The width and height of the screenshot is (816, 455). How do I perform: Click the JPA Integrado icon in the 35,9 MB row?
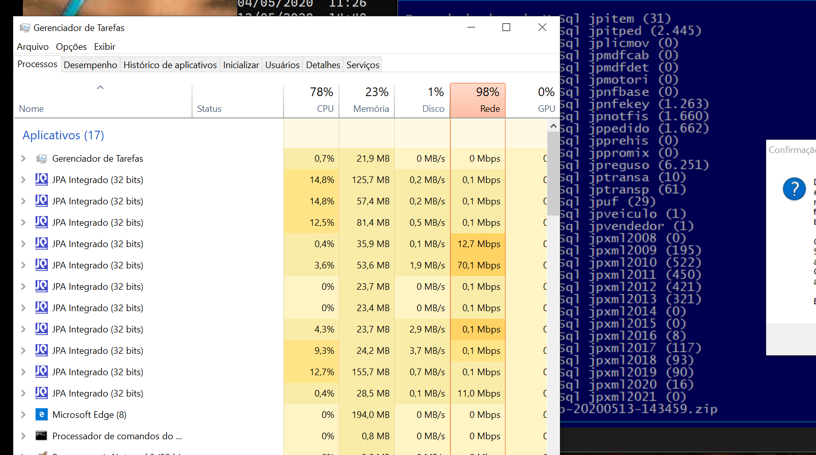pyautogui.click(x=42, y=244)
